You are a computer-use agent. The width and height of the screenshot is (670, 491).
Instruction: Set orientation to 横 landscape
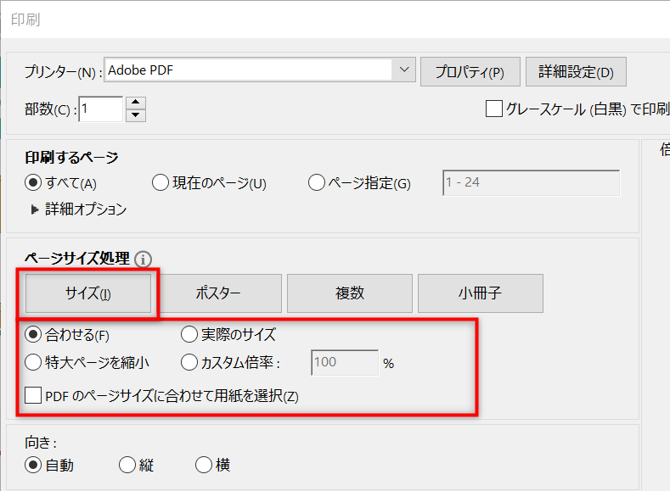(x=204, y=465)
